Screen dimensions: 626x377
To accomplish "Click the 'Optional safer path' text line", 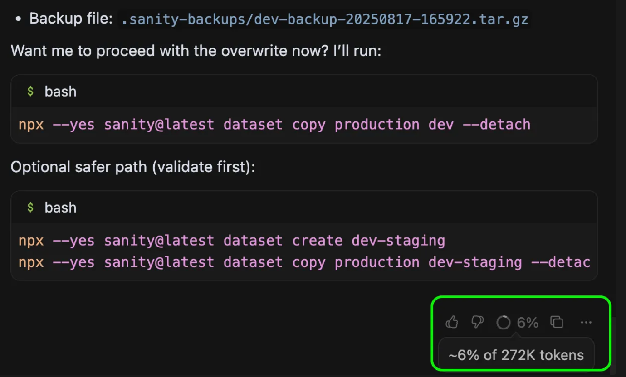I will tap(133, 167).
